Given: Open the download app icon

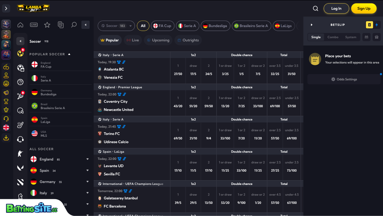Looking at the screenshot, I should click(6, 138).
